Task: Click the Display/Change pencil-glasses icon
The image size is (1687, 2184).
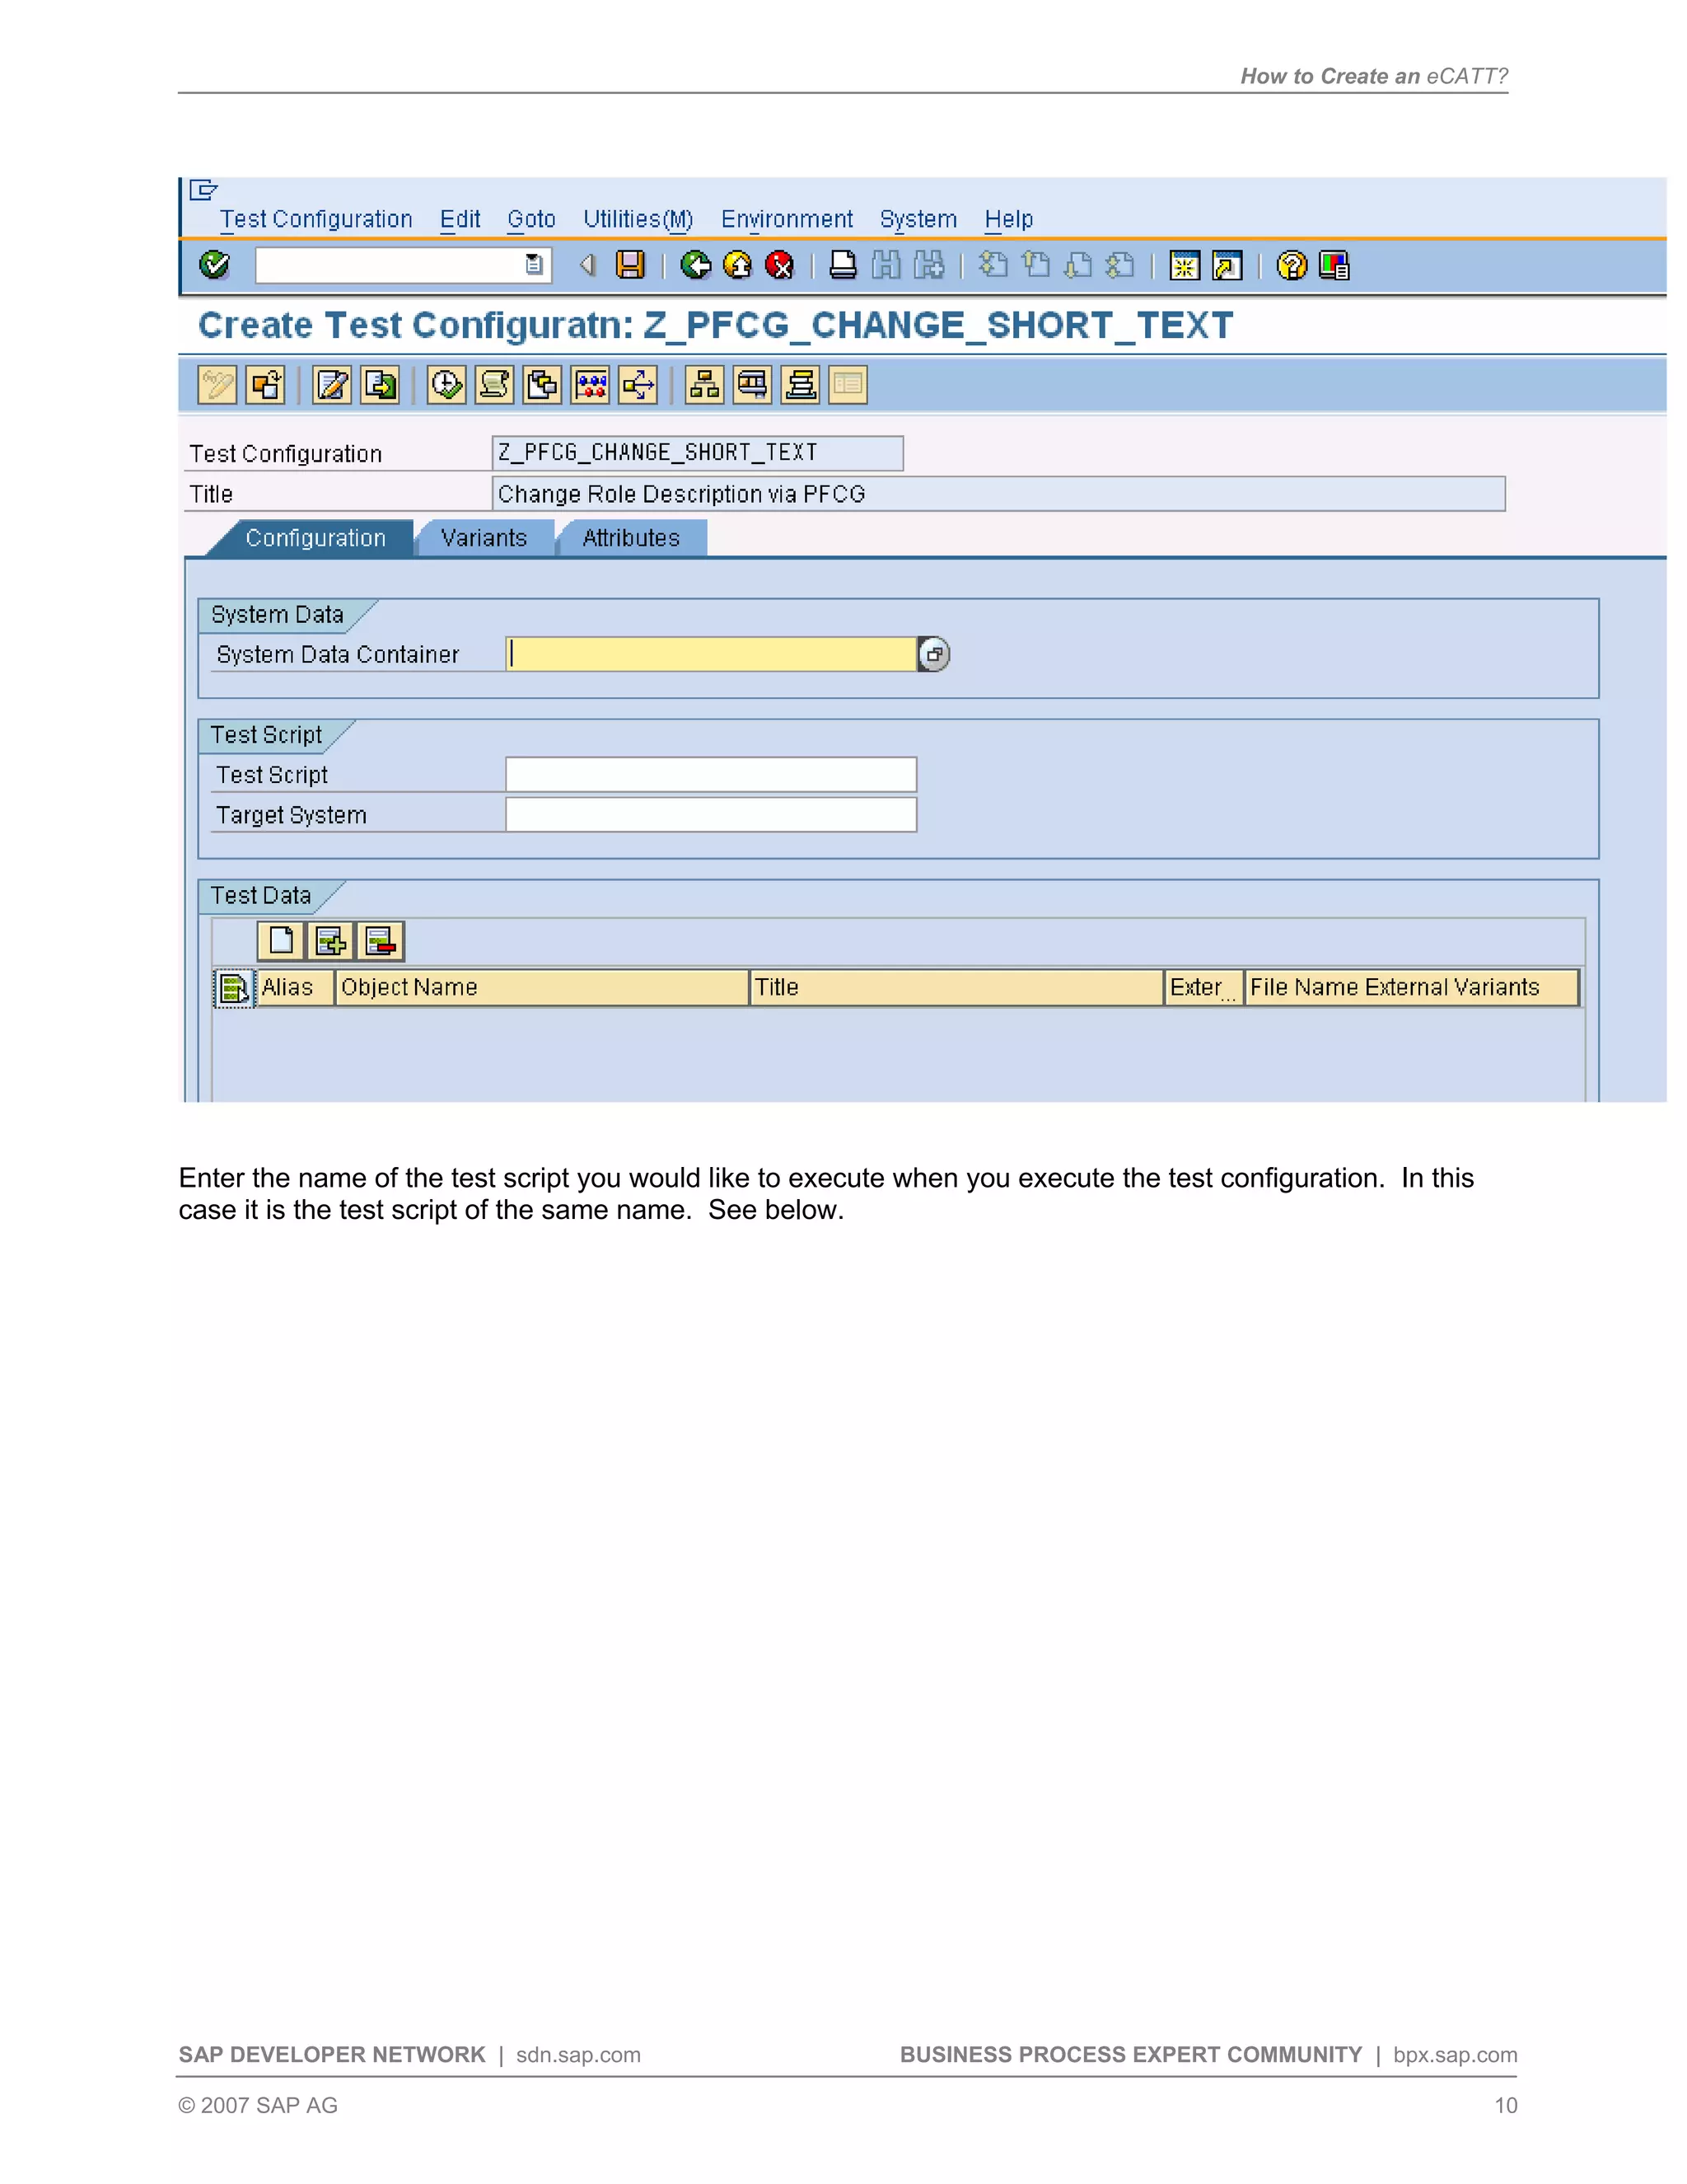Action: pos(217,385)
